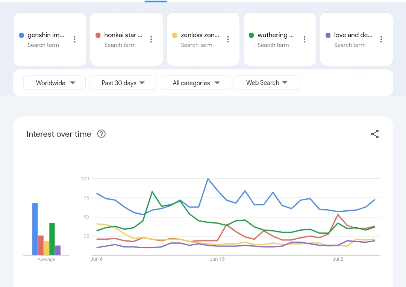Click the '100' y-axis value
The height and width of the screenshot is (287, 406).
85,178
